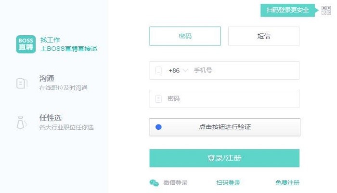
Task: Focus the 手机号 input field
Action: pyautogui.click(x=243, y=70)
